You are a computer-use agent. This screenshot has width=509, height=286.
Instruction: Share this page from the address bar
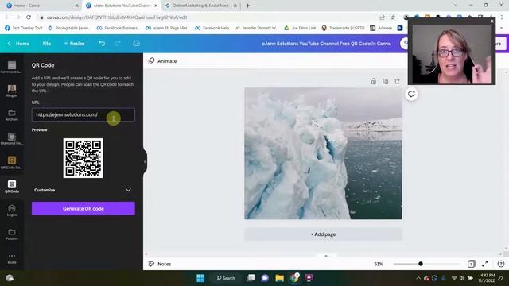point(383,17)
